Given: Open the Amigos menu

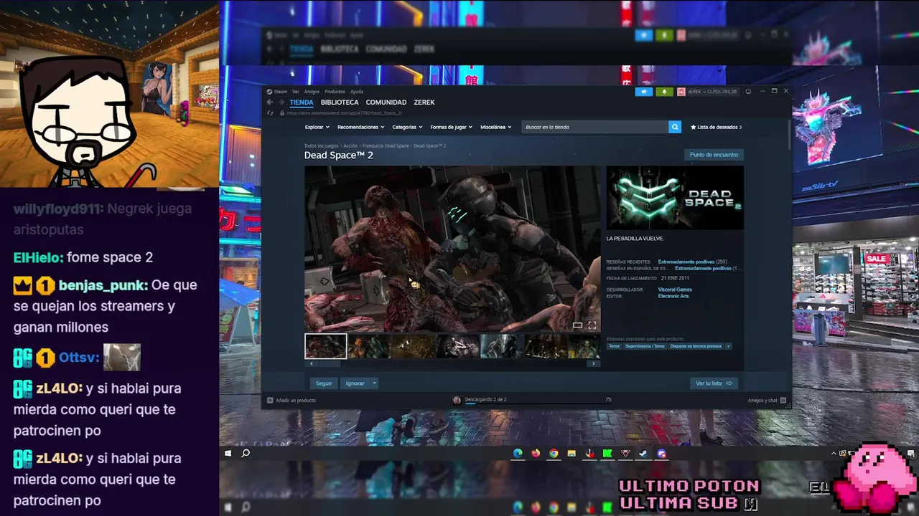Looking at the screenshot, I should click(x=312, y=92).
